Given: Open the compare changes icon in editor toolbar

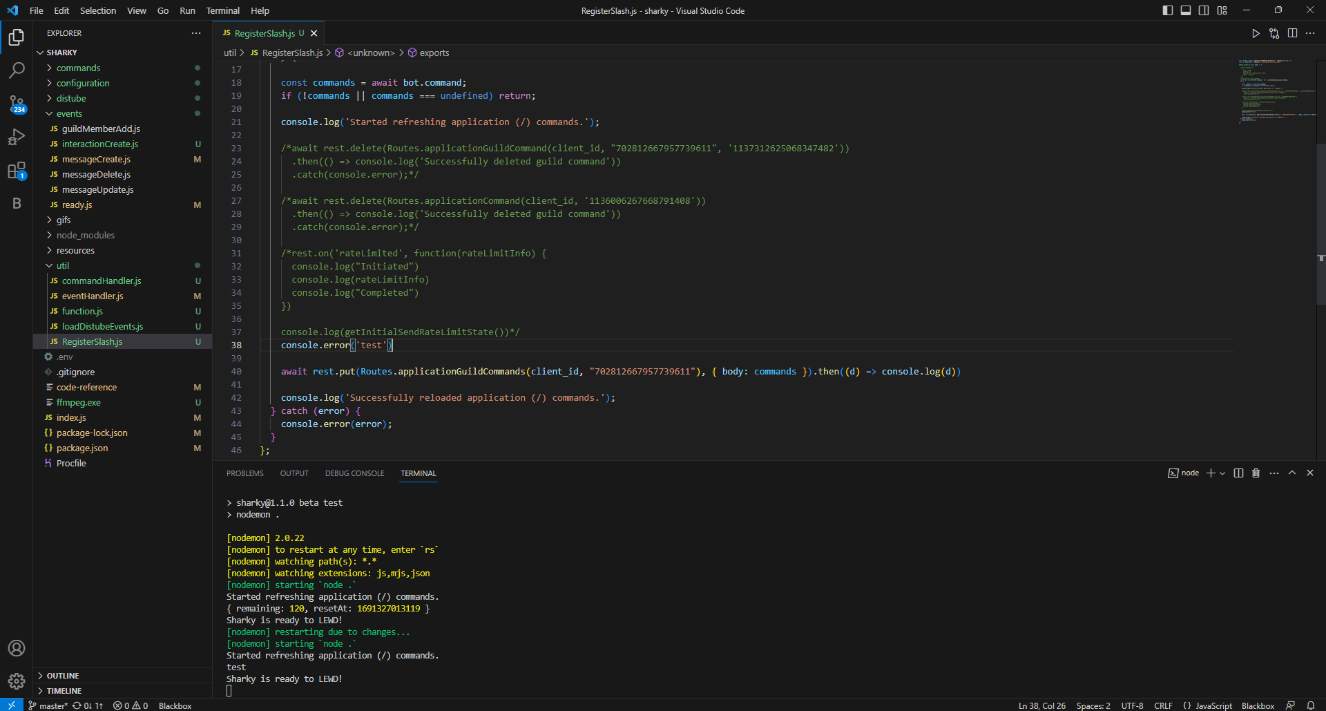Looking at the screenshot, I should click(1274, 33).
